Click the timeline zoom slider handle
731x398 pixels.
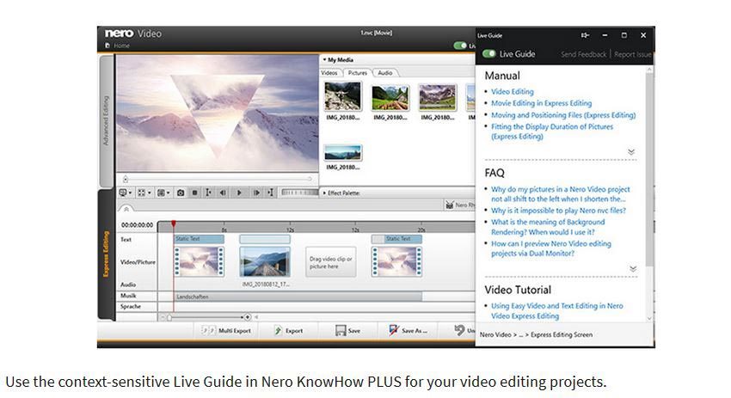[x=169, y=317]
